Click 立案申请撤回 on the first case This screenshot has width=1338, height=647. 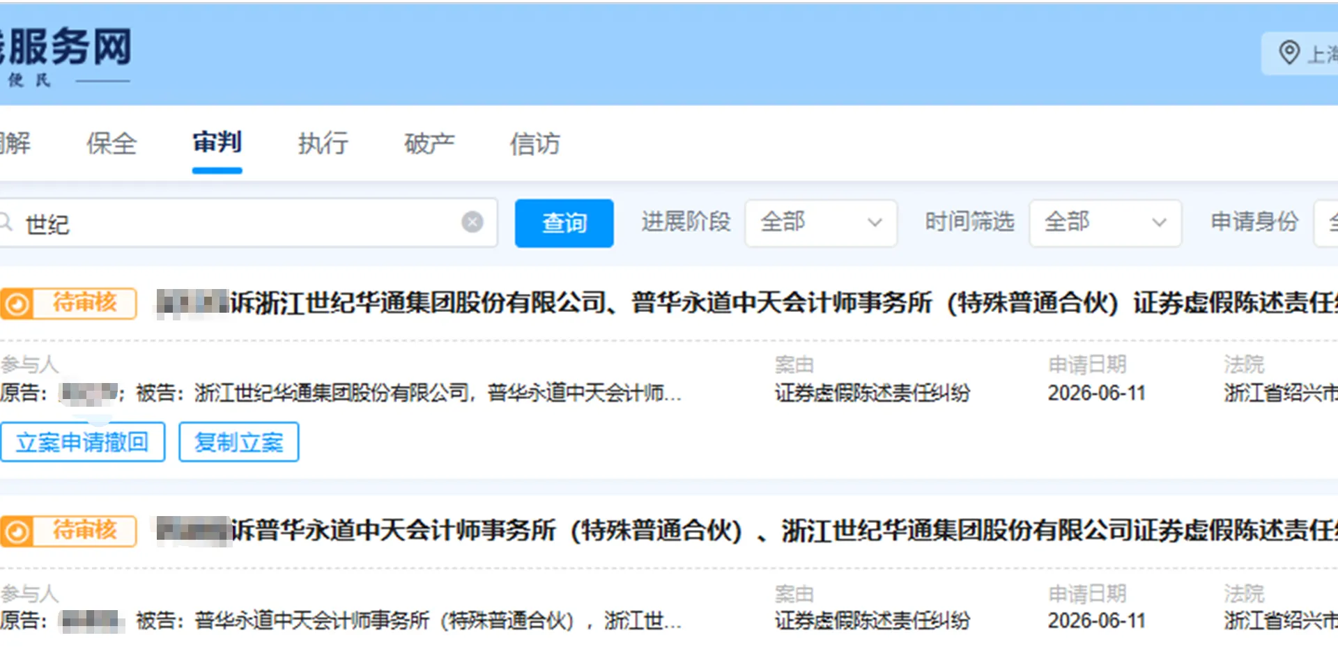(x=82, y=442)
